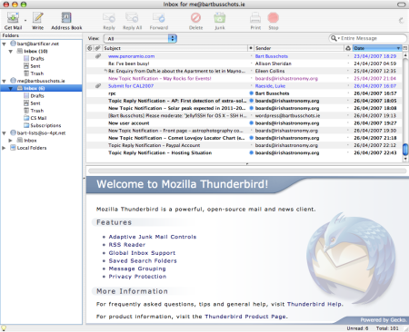Click the Forward toolbar icon
Image resolution: width=409 pixels, height=332 pixels.
pyautogui.click(x=159, y=18)
